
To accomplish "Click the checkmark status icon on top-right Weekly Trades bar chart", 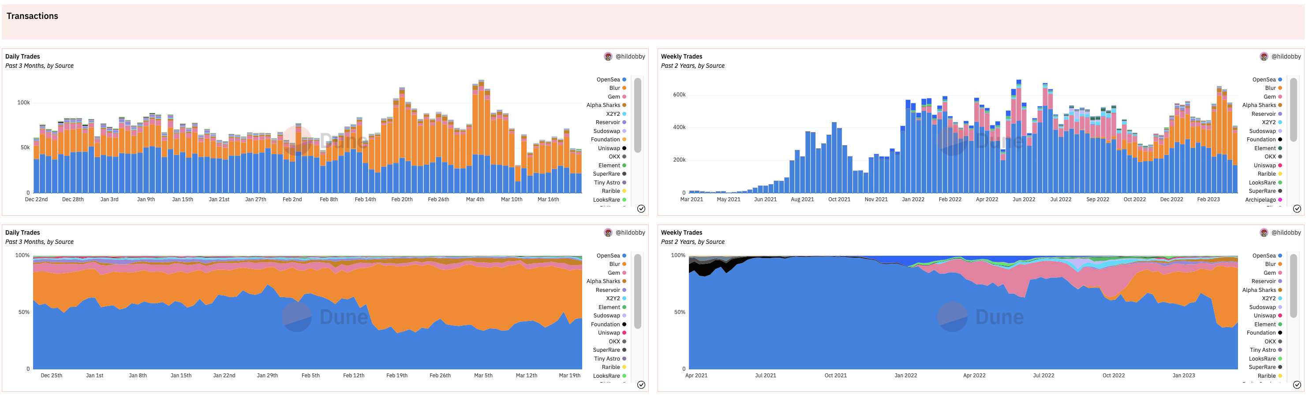I will [1296, 208].
